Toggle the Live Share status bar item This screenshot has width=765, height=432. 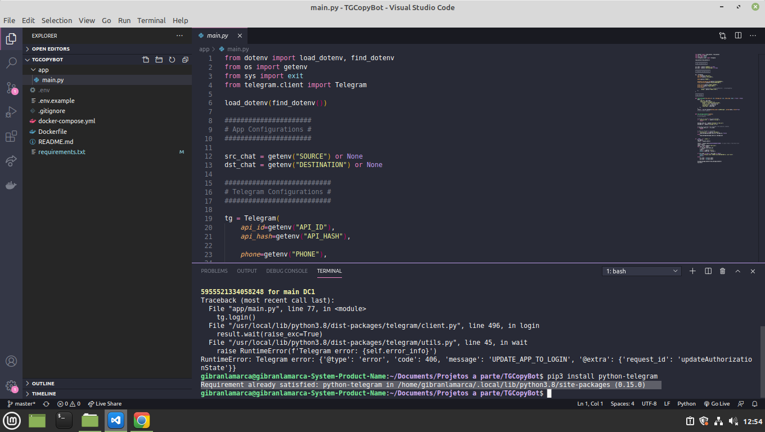[x=105, y=403]
